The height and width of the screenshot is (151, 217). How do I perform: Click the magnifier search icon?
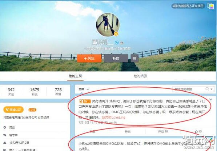coord(207,89)
